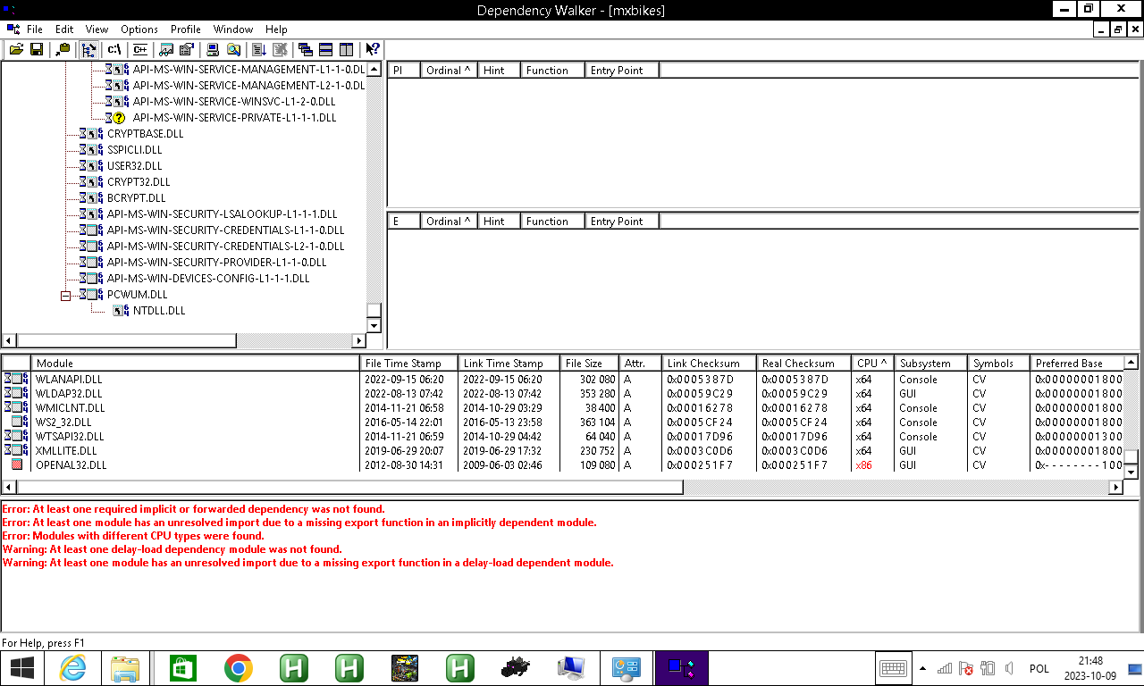Open the Help menu
The width and height of the screenshot is (1144, 686).
pyautogui.click(x=277, y=29)
